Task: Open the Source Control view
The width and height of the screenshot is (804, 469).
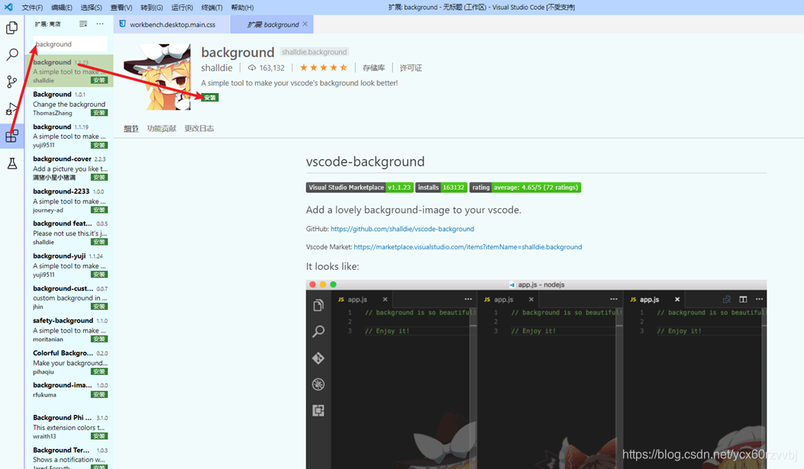Action: (x=11, y=82)
